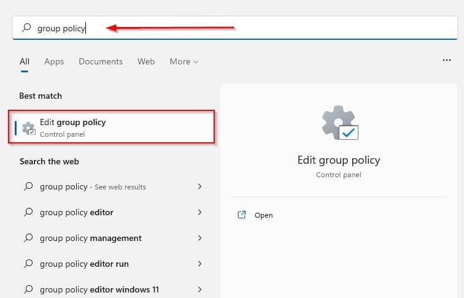This screenshot has width=464, height=298.
Task: Click the search magnifier icon in search box
Action: [x=26, y=28]
